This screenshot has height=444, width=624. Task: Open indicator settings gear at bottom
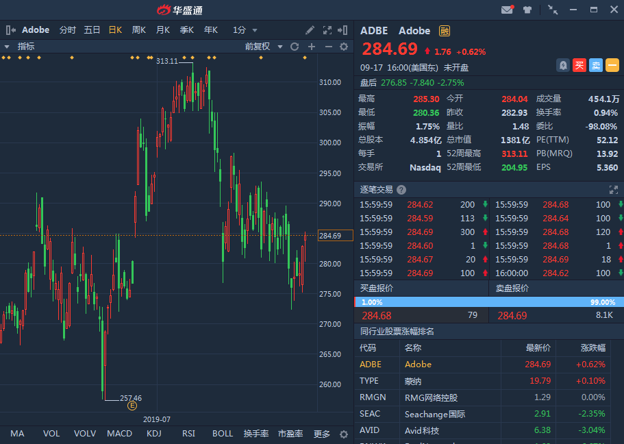tap(344, 434)
